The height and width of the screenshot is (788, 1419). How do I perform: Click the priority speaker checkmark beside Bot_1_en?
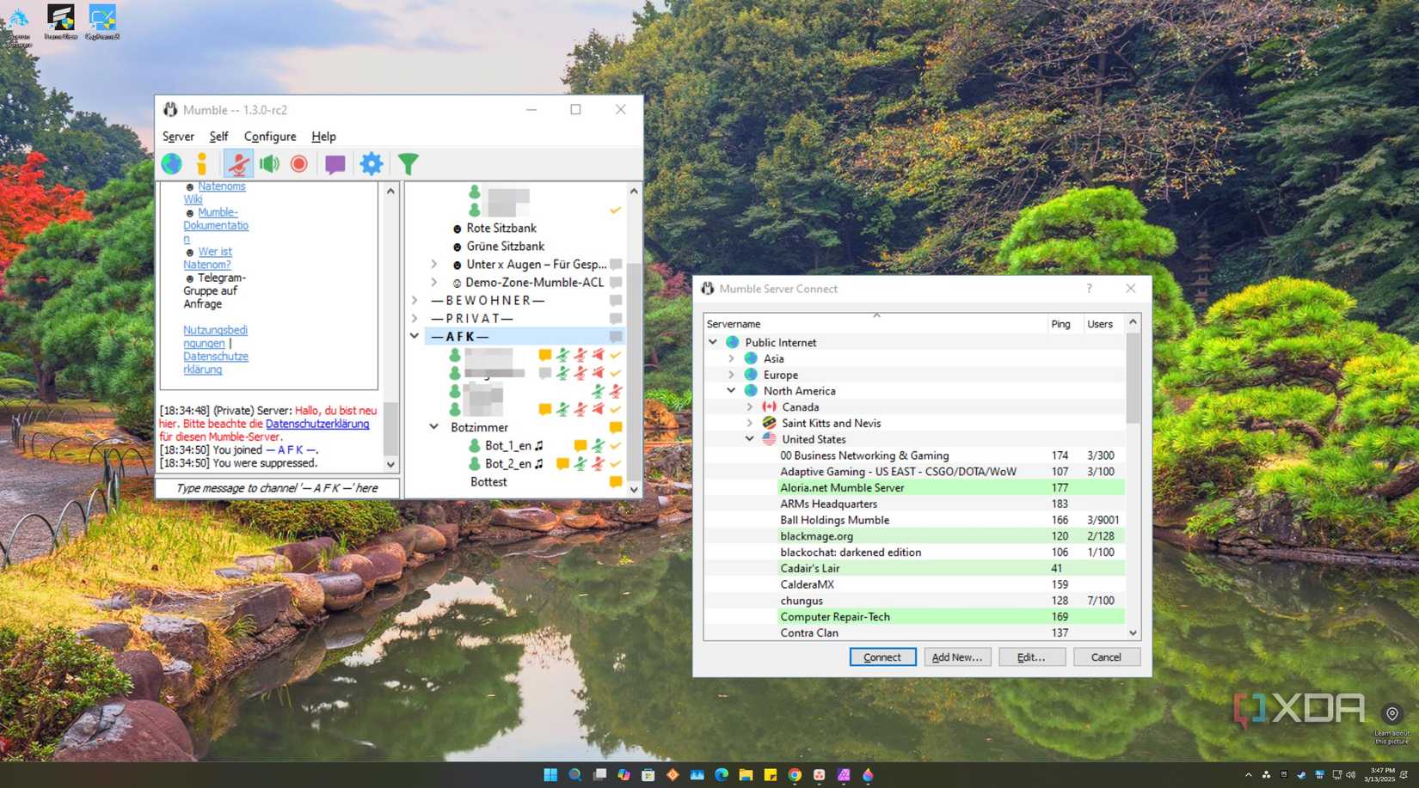614,445
